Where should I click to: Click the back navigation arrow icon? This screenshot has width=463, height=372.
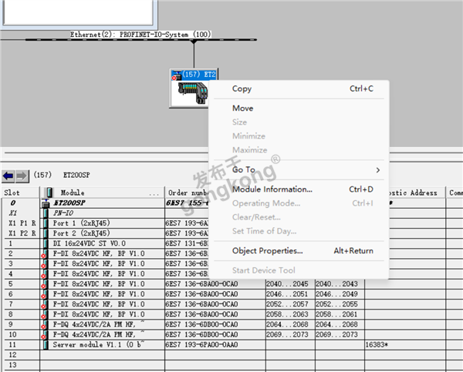[8, 176]
